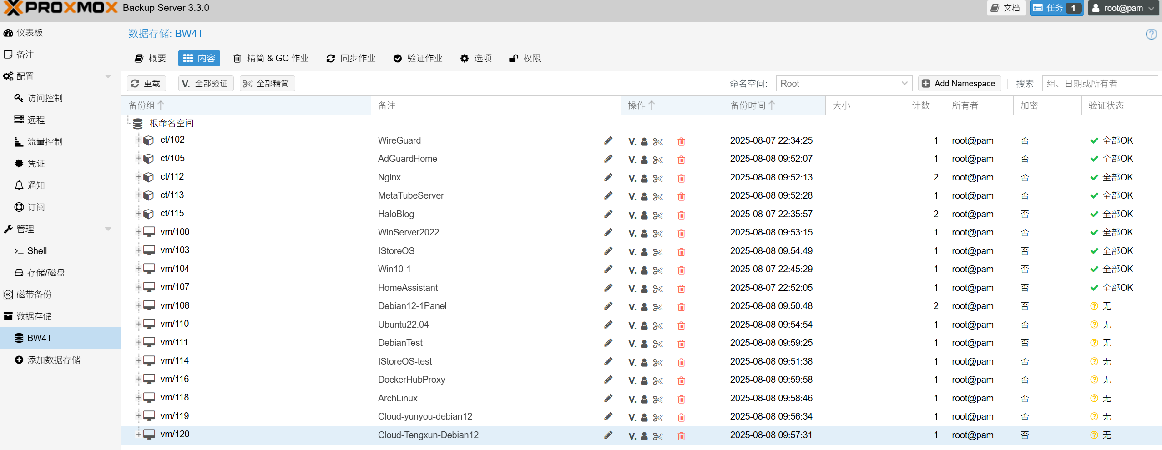Screen dimensions: 1162x450
Task: Click the 全部精简 button
Action: (x=267, y=84)
